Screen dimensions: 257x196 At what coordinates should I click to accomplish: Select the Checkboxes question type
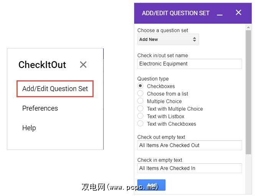[x=140, y=86]
